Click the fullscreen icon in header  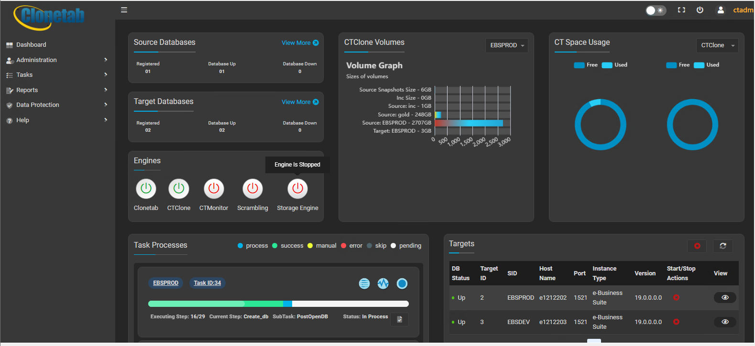[x=681, y=10]
